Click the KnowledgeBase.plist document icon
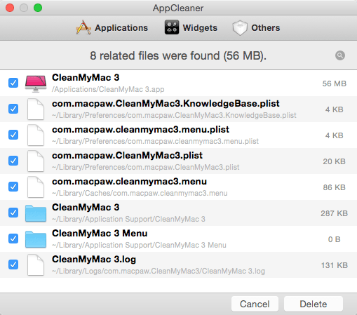 [36, 109]
